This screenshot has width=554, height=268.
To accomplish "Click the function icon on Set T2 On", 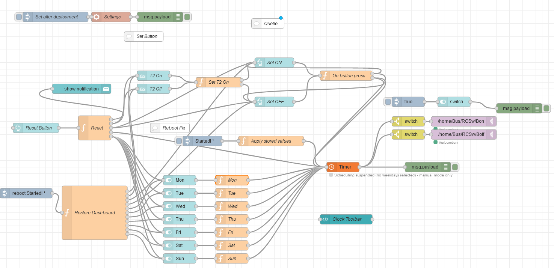I will pyautogui.click(x=201, y=82).
